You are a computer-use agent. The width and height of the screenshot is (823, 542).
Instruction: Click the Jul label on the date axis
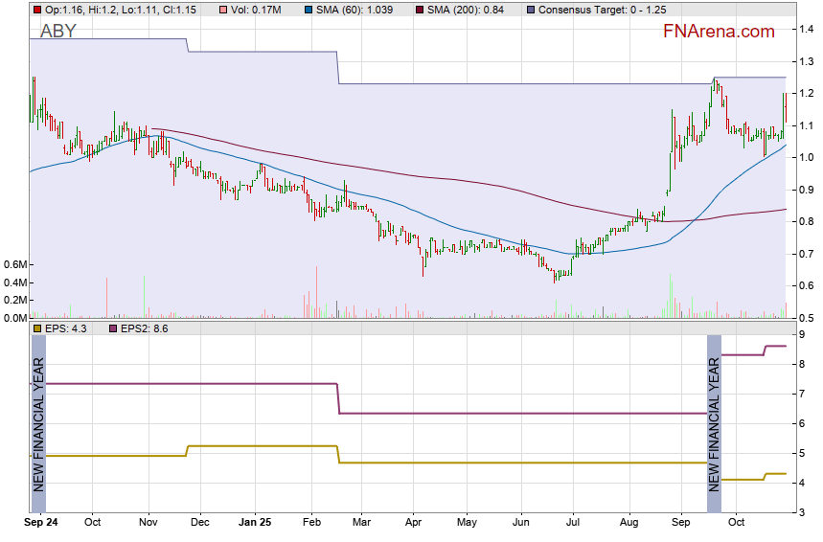coord(573,523)
